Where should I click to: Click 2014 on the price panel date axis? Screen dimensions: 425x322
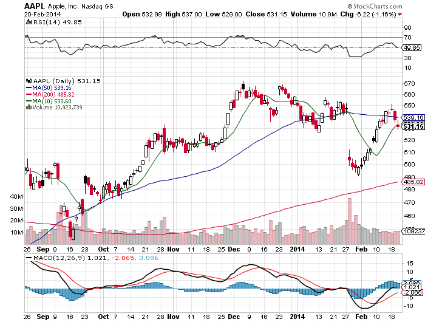pyautogui.click(x=297, y=249)
